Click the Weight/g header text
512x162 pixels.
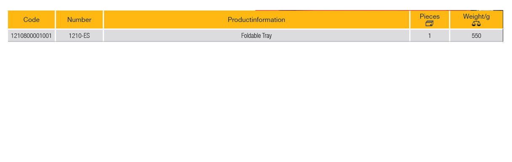(476, 16)
